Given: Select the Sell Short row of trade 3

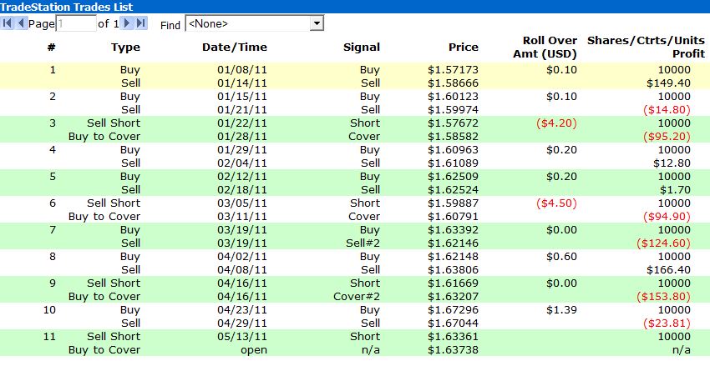Looking at the screenshot, I should tap(355, 123).
